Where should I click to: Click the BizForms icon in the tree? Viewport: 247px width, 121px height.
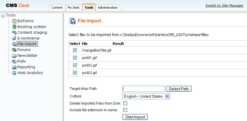click(14, 21)
